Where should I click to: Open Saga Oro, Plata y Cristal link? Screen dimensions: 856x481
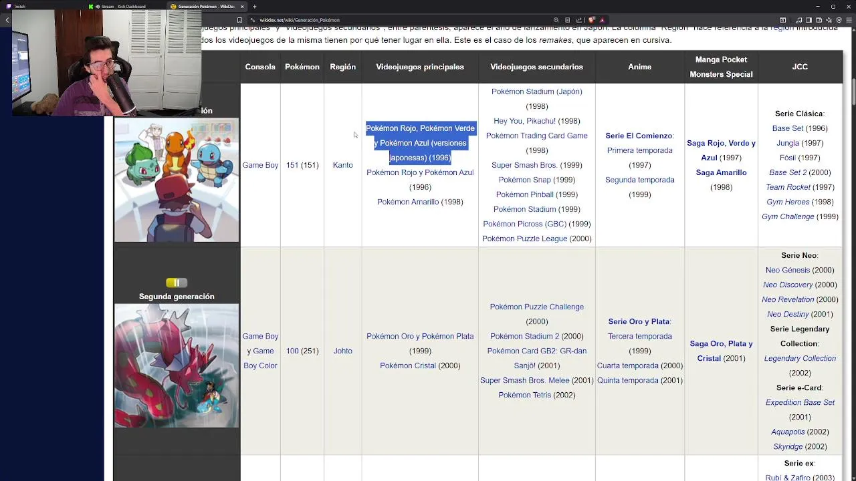[x=721, y=351]
